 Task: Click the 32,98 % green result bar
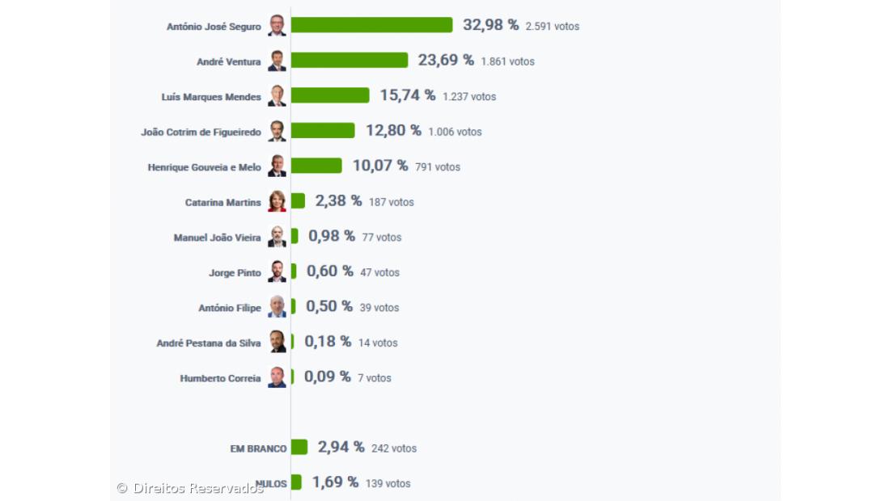point(371,25)
